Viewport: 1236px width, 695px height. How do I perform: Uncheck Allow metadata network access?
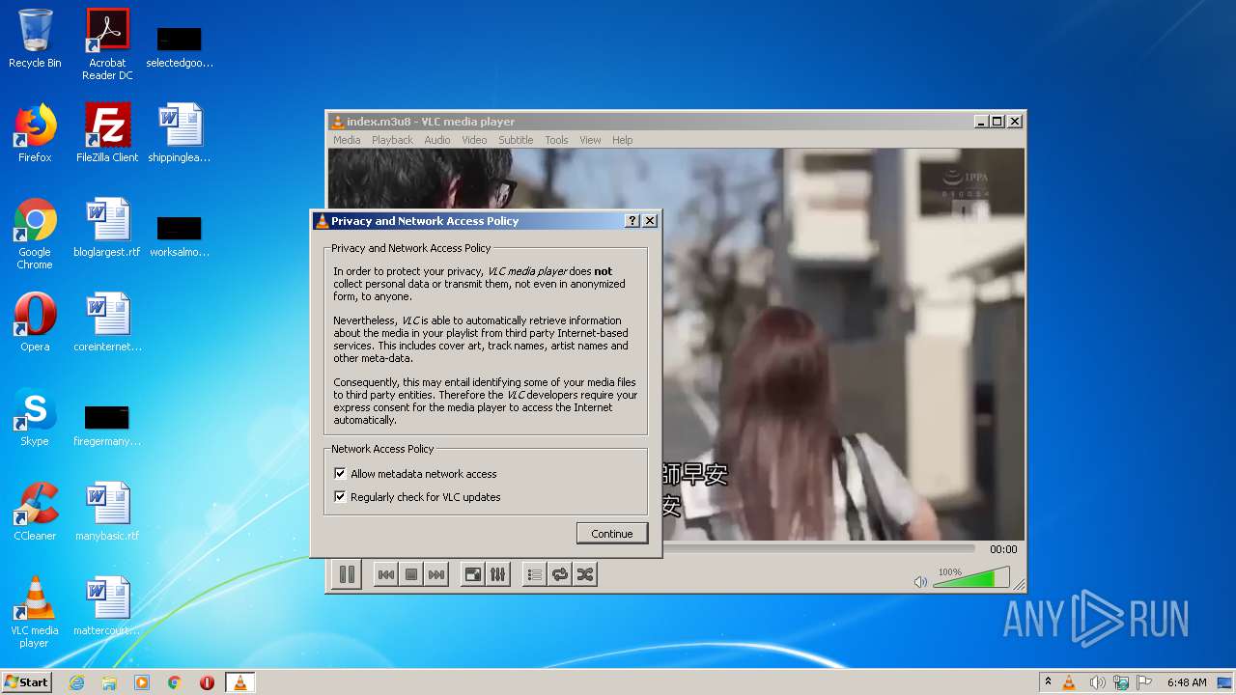[x=340, y=474]
